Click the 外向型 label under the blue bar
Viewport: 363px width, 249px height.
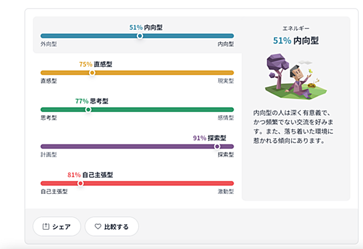click(x=48, y=44)
